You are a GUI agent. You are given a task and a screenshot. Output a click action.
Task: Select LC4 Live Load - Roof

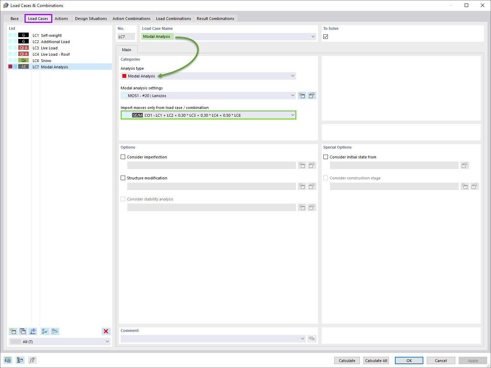click(60, 54)
